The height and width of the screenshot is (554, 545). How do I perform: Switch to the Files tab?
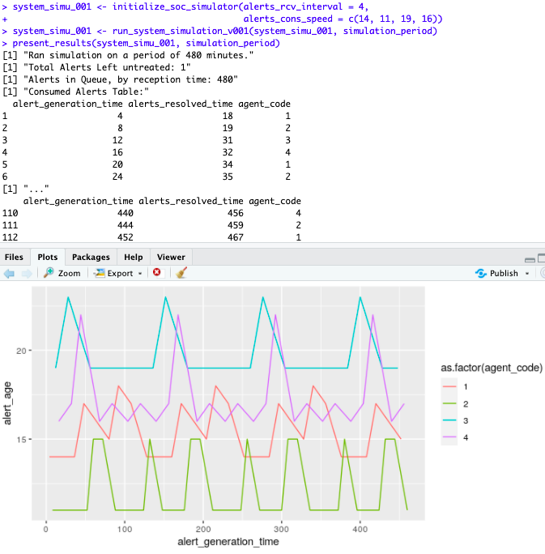click(15, 257)
